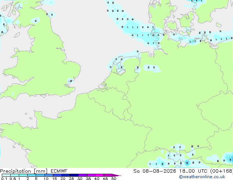Click the "35" legend scale label
The width and height of the screenshot is (233, 180).
pyautogui.click(x=88, y=179)
